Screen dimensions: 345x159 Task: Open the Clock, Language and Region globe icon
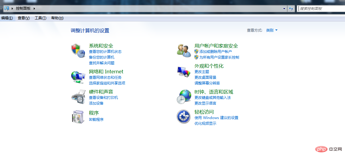(x=184, y=97)
